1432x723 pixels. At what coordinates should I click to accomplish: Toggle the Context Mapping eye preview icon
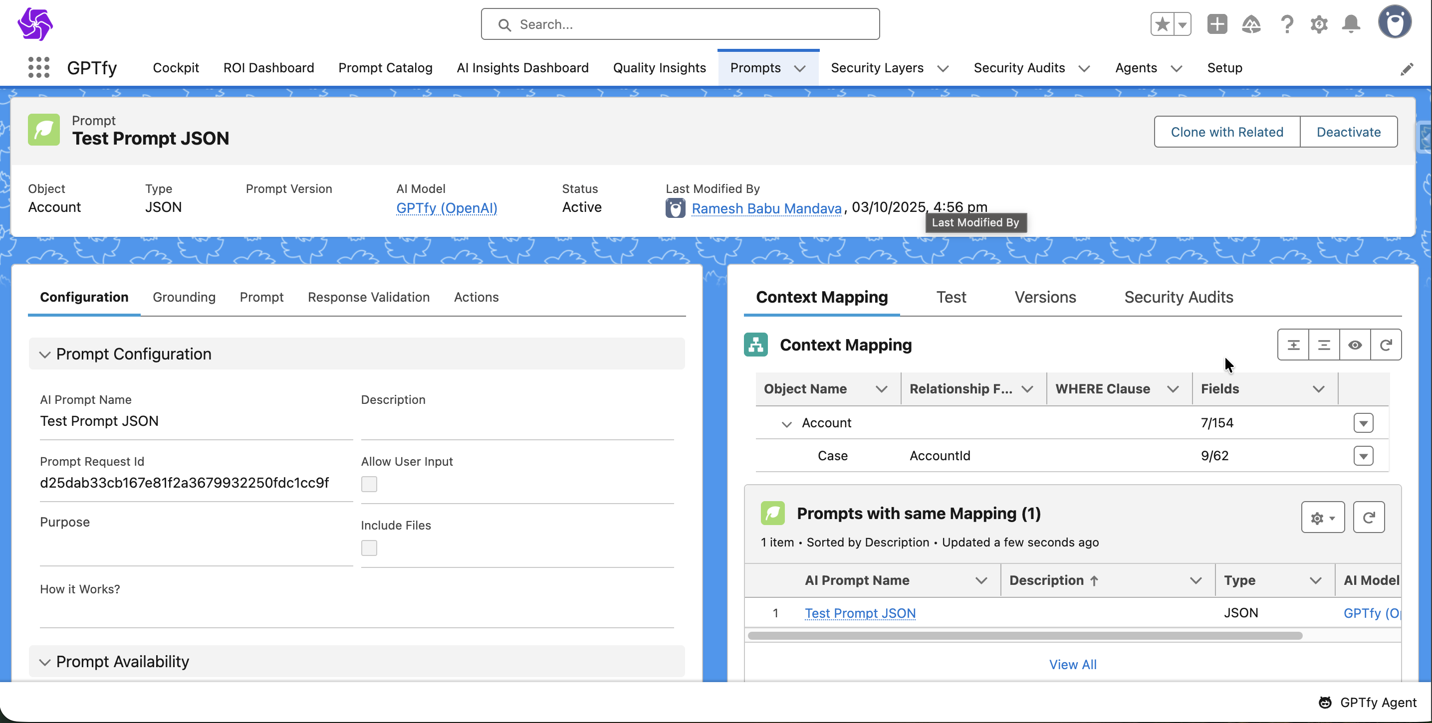1355,345
